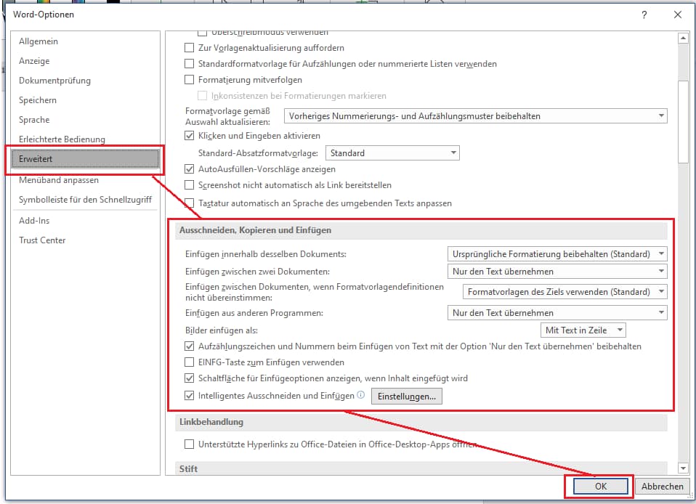Enable 'EINFG-Taste zum Einfügen verwenden'
The width and height of the screenshot is (696, 504).
click(x=190, y=362)
